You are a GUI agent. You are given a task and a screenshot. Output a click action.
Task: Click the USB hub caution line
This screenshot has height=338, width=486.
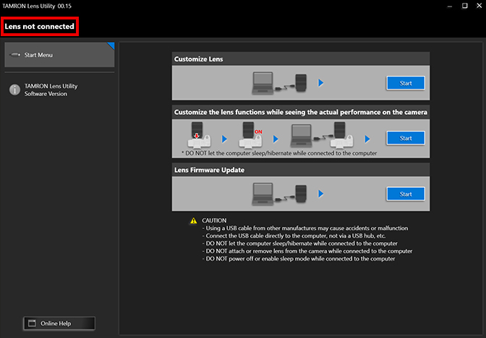(294, 236)
